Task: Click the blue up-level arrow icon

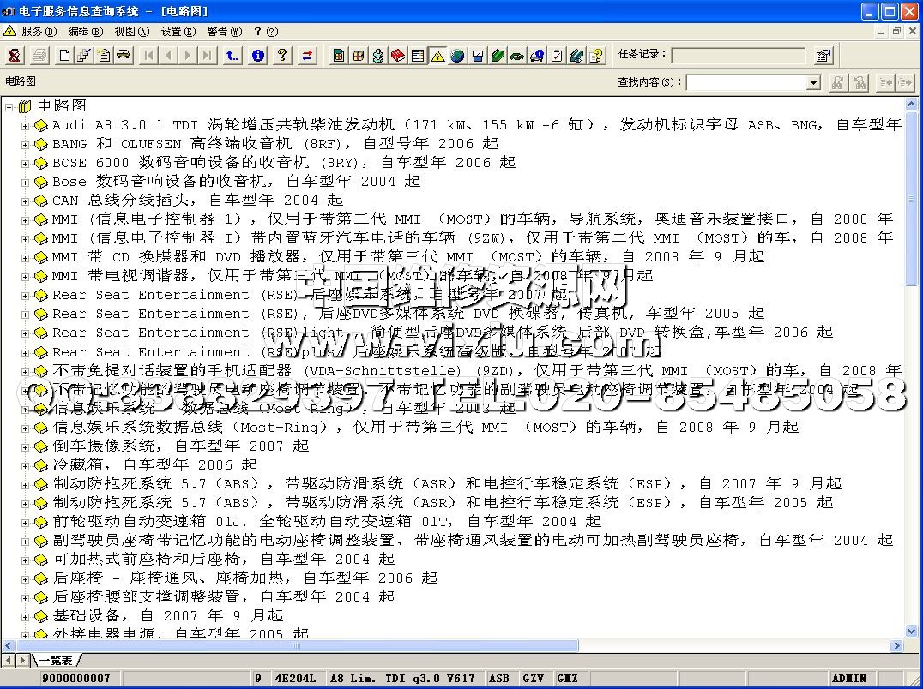Action: (x=232, y=56)
